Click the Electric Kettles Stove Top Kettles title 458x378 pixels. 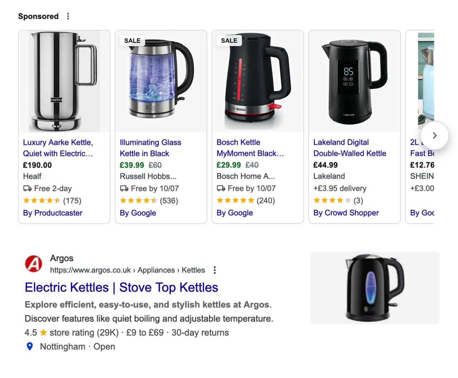(121, 288)
